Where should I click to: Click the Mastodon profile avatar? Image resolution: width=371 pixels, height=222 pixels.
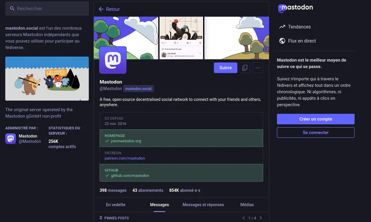113,60
